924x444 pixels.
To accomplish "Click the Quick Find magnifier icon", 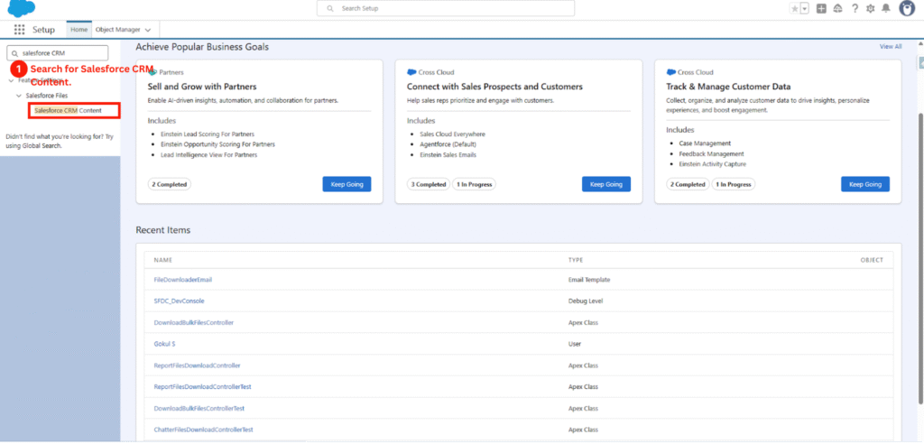I will (14, 53).
